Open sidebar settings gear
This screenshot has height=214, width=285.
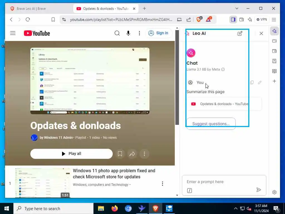[x=274, y=192]
